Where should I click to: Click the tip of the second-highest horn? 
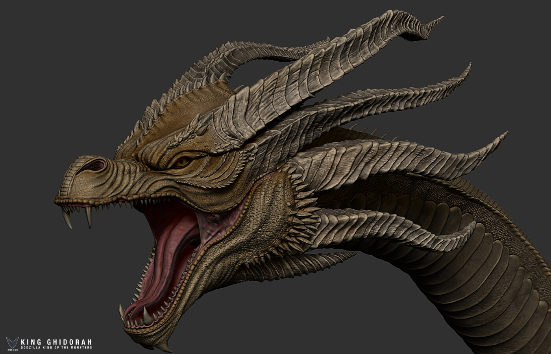point(468,67)
